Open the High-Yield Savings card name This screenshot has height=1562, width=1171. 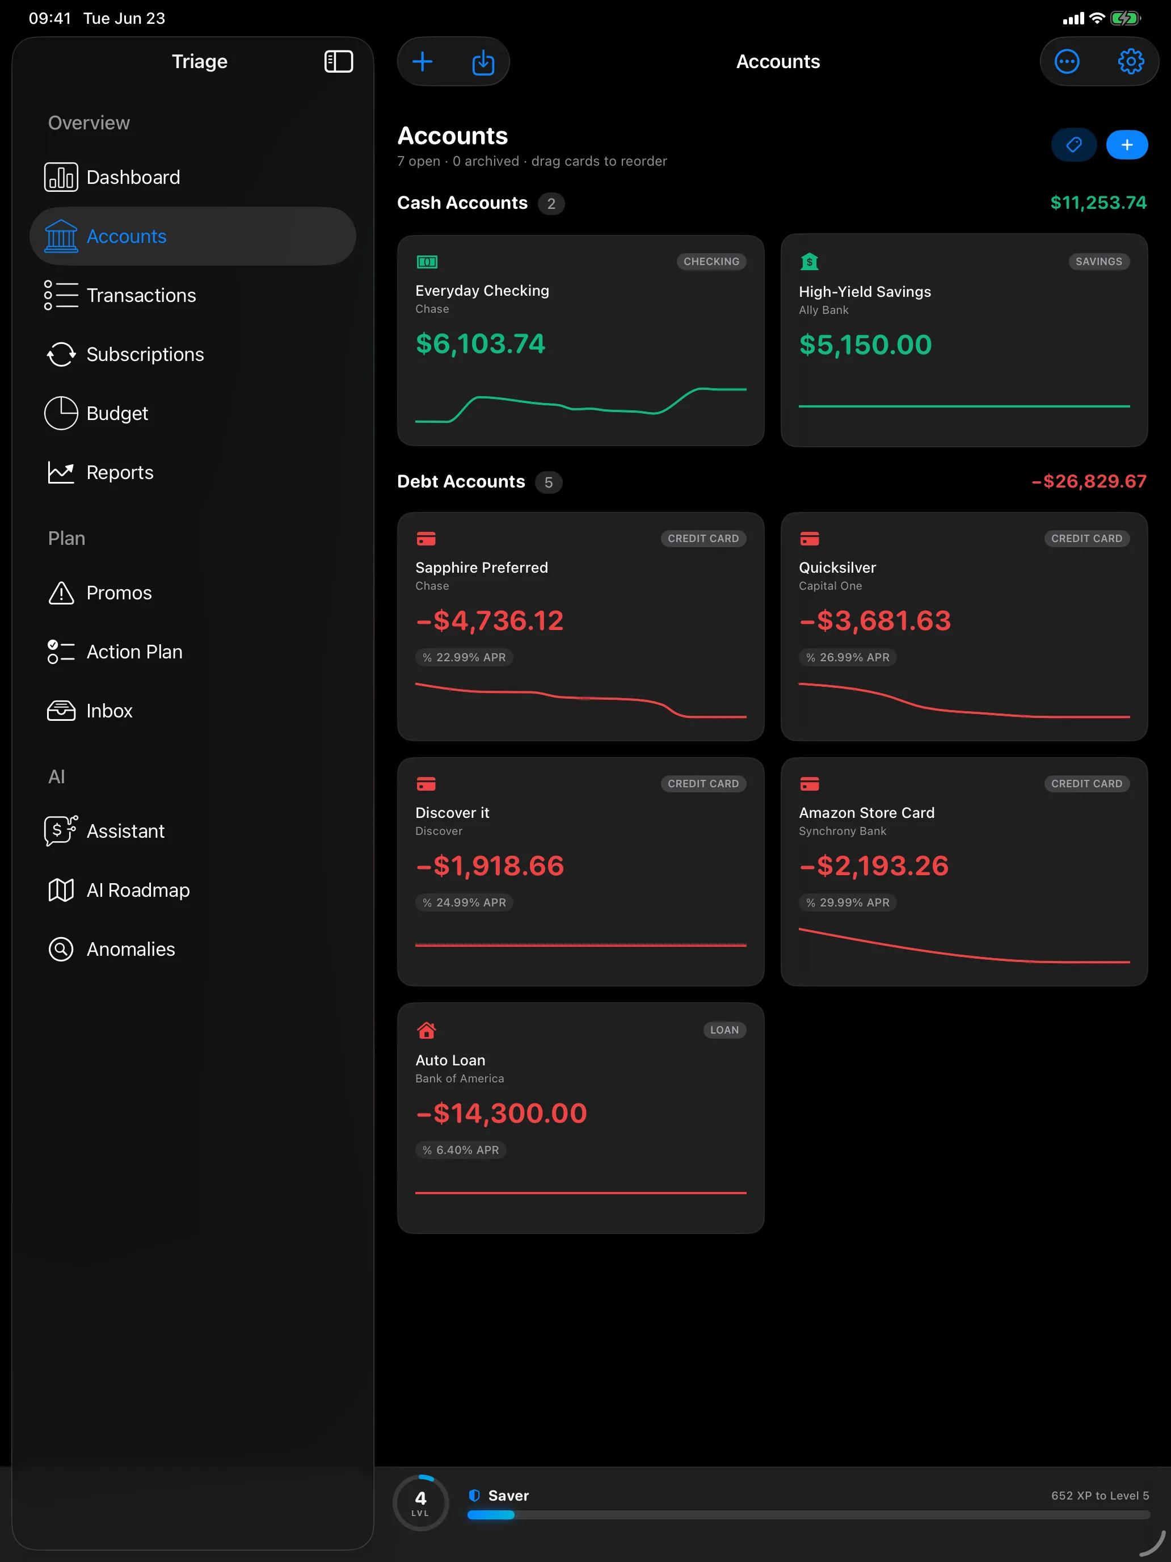865,292
